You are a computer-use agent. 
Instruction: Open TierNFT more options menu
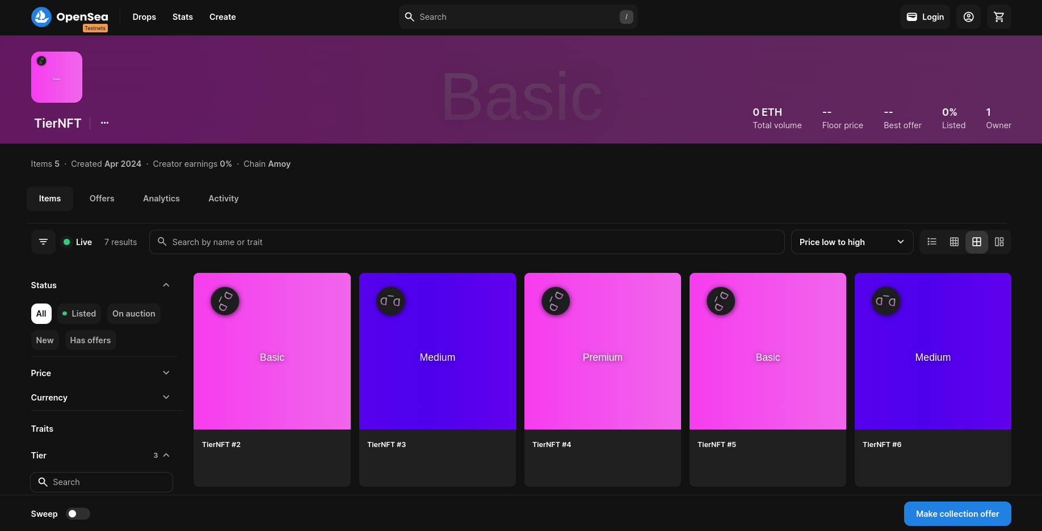(x=104, y=123)
